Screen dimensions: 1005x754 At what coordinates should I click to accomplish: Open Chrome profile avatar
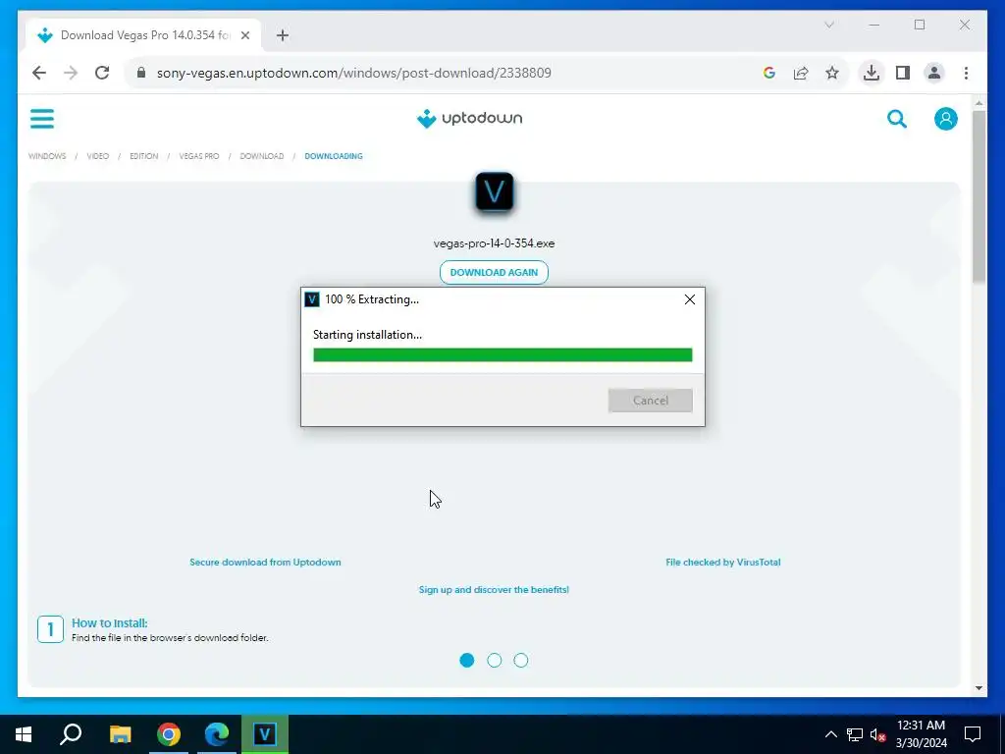(x=934, y=73)
